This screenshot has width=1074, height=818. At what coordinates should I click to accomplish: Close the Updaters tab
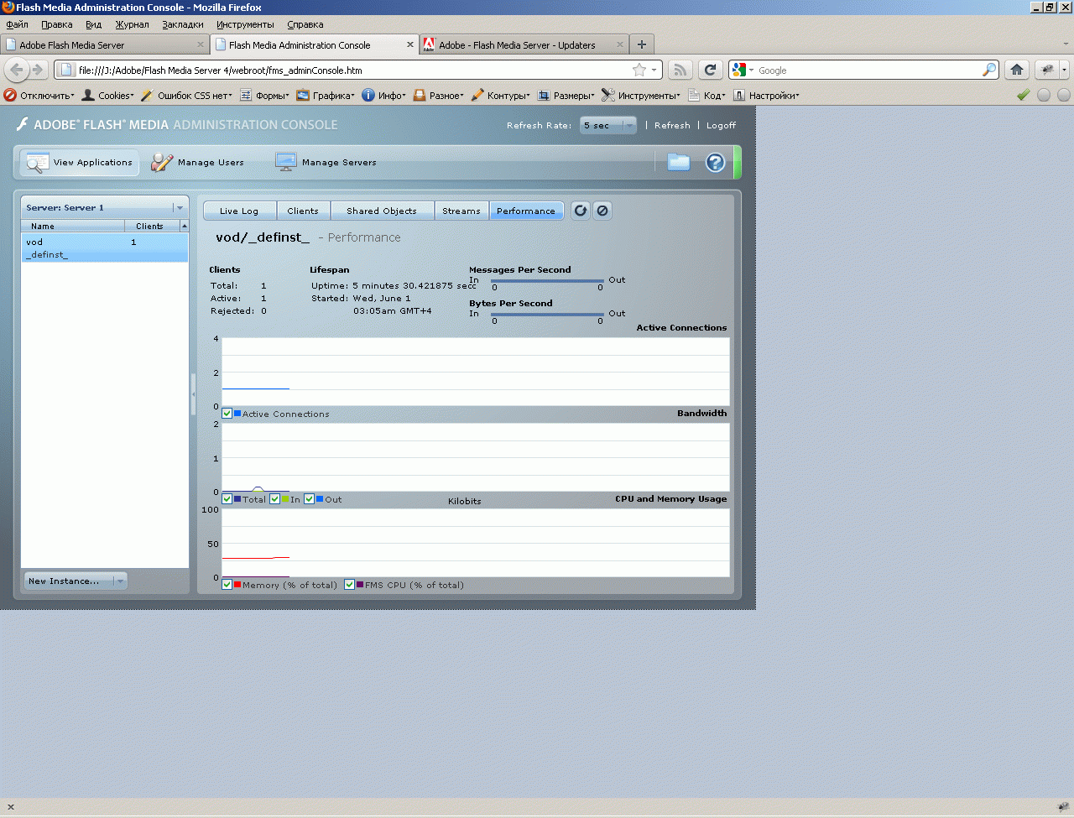point(620,44)
